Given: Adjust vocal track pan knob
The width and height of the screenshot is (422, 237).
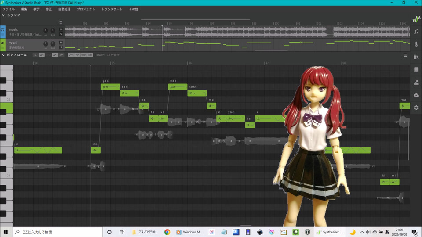Looking at the screenshot, I should pos(53,43).
